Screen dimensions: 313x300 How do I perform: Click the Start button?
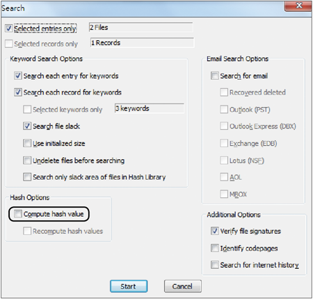point(129,286)
